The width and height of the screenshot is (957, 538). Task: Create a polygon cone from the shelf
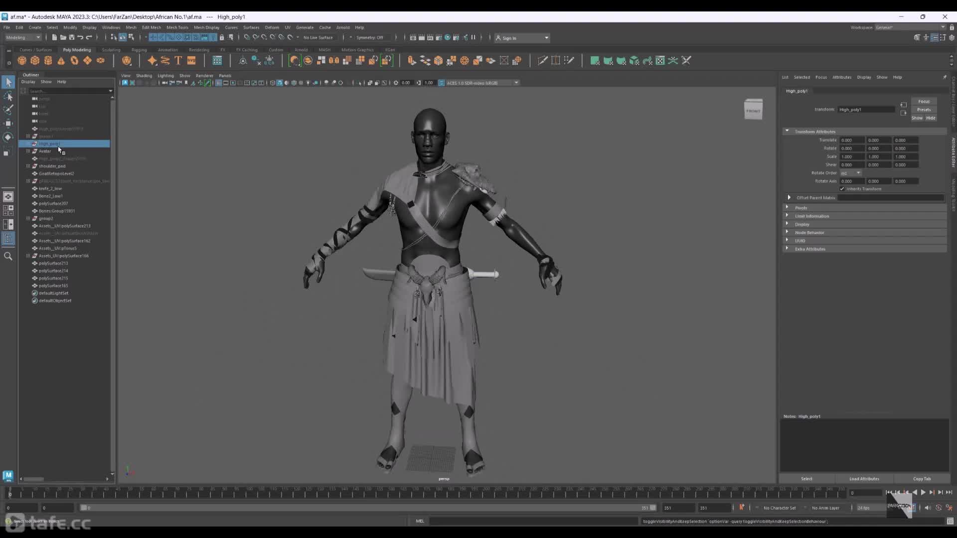(61, 60)
